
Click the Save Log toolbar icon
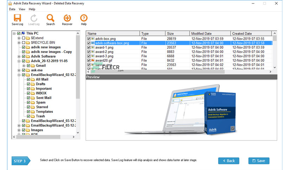[x=18, y=18]
